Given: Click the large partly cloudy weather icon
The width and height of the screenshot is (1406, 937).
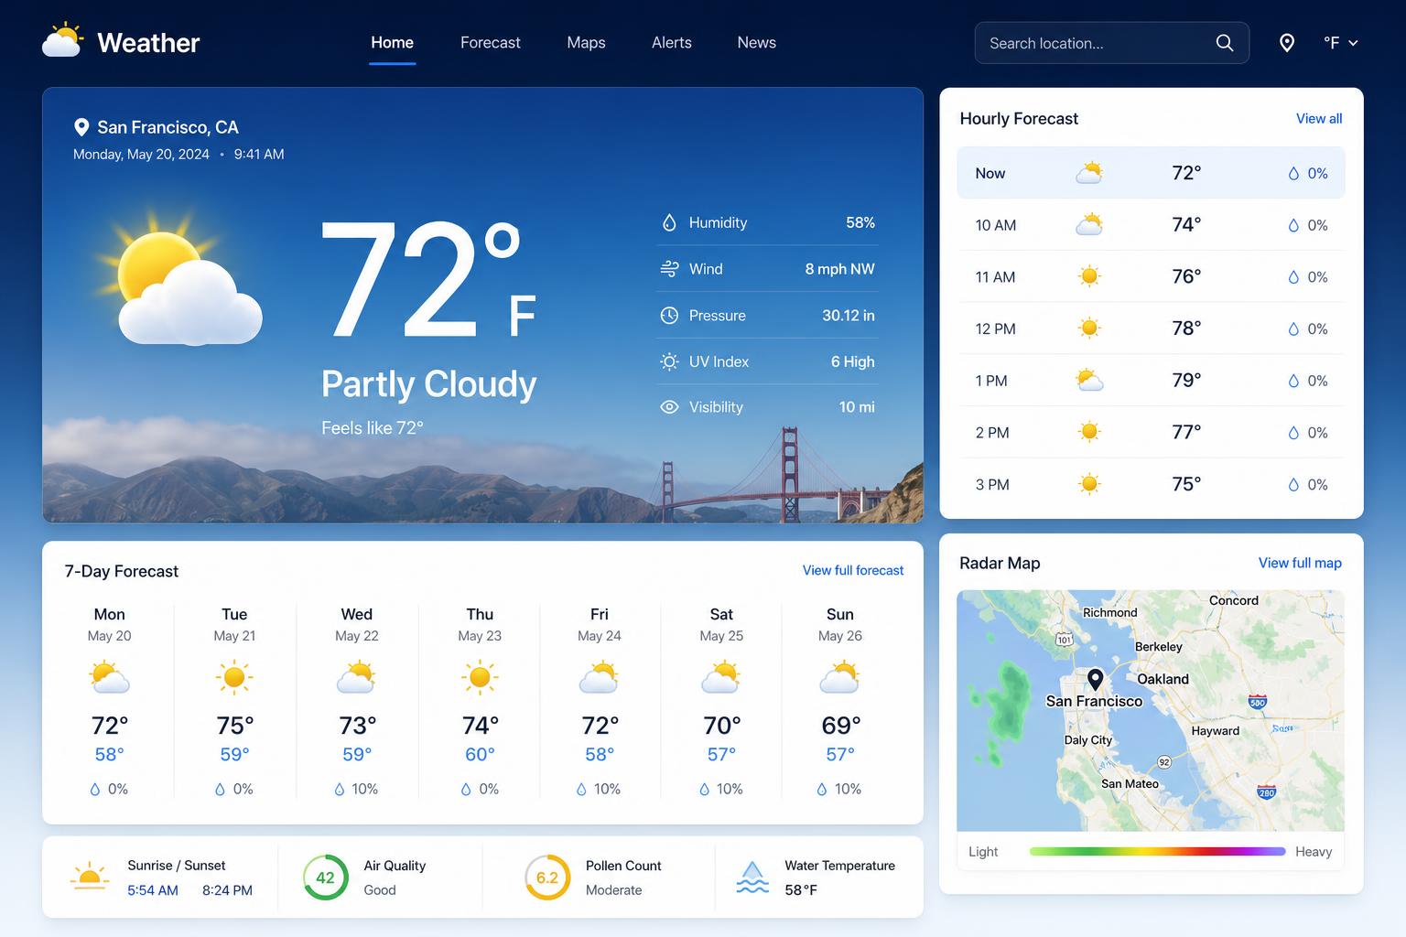Looking at the screenshot, I should pos(178,279).
